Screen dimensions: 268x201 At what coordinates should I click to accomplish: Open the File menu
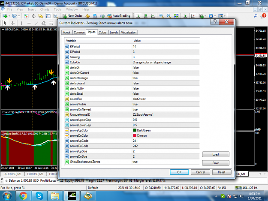pos(9,9)
